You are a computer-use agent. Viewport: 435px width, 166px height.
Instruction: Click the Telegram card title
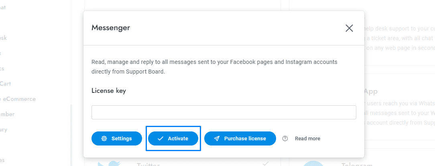(x=356, y=164)
